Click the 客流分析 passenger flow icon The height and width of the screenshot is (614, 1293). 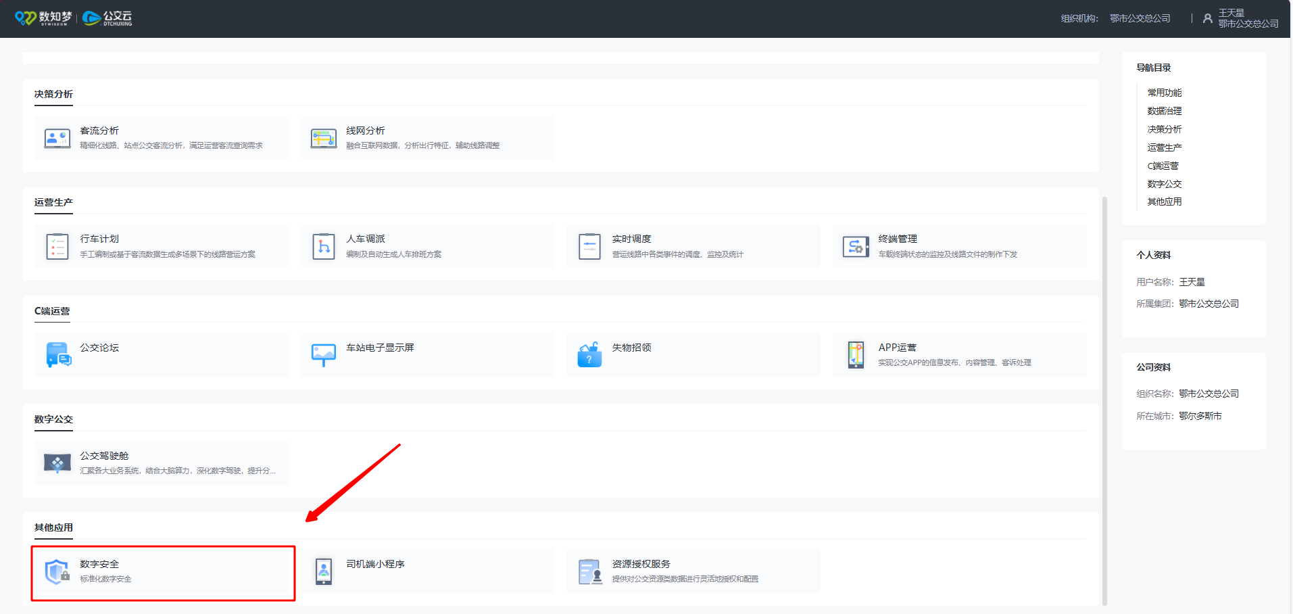[x=57, y=138]
